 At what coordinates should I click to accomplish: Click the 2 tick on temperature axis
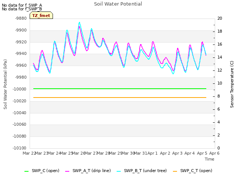tap(218, 135)
